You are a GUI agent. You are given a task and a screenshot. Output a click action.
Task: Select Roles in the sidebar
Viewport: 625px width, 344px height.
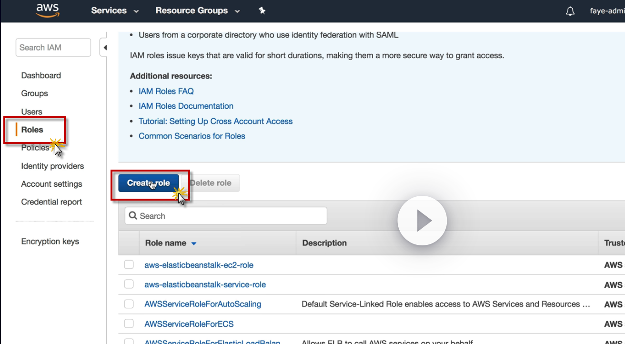click(32, 130)
